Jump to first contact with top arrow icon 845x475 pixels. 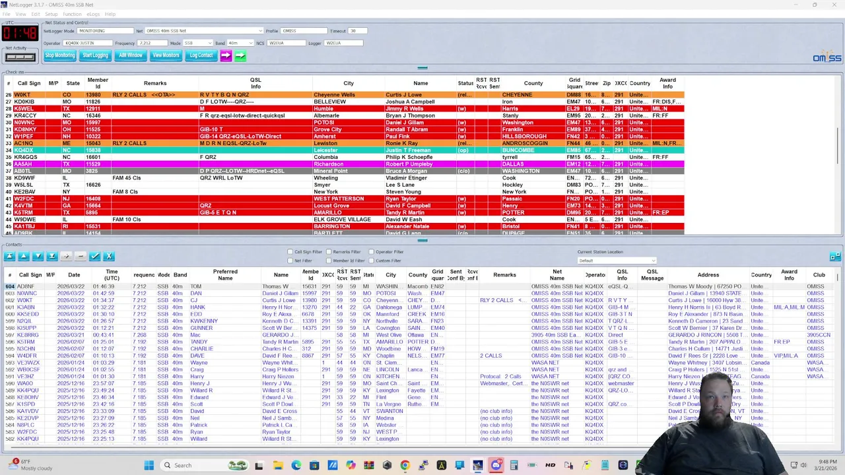pos(9,256)
